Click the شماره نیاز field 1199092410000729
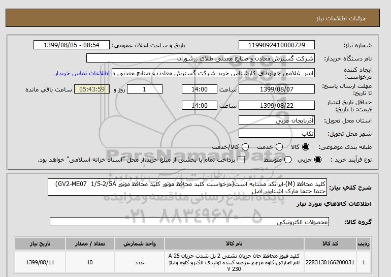Image resolution: width=391 pixels, height=277 pixels. [277, 45]
